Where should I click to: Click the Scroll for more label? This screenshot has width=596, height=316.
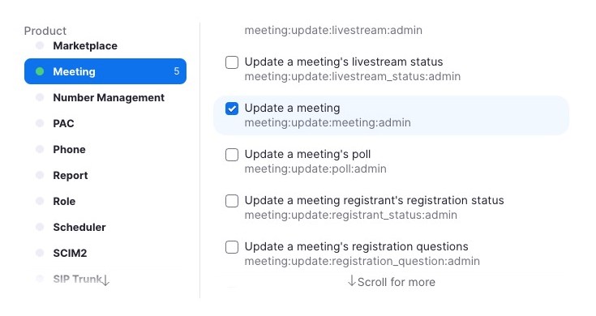click(397, 282)
